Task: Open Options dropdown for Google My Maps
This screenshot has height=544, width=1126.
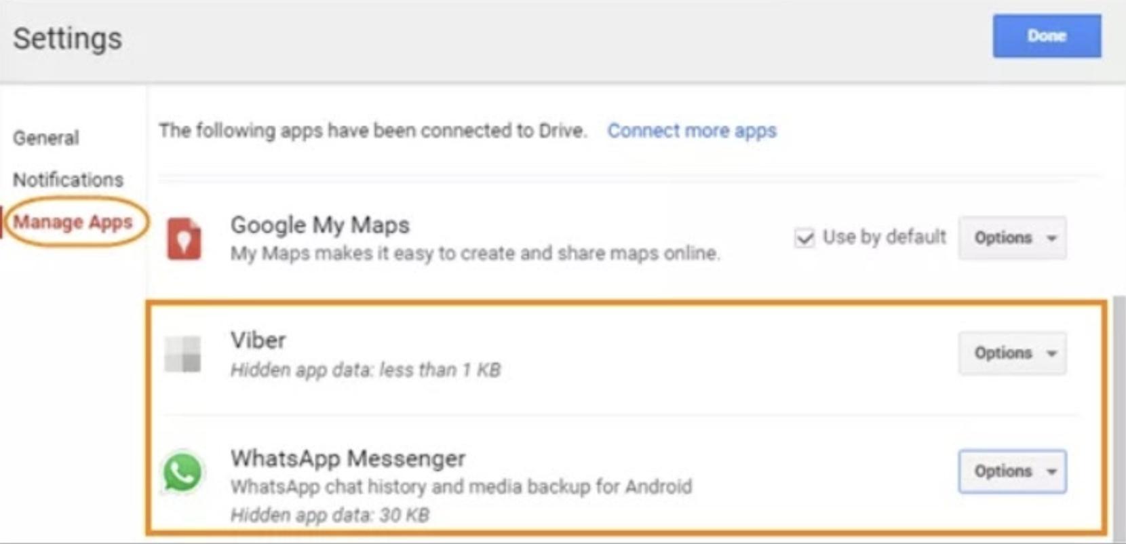Action: (1012, 238)
